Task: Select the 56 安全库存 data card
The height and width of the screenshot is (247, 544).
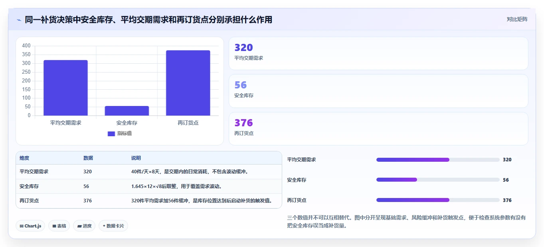Action: pos(378,91)
